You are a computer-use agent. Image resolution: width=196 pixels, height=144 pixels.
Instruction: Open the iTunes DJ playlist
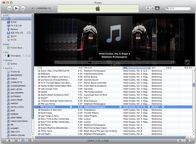pyautogui.click(x=16, y=72)
